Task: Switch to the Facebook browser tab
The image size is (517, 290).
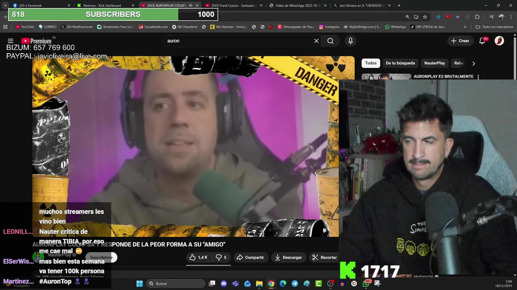Action: tap(40, 6)
